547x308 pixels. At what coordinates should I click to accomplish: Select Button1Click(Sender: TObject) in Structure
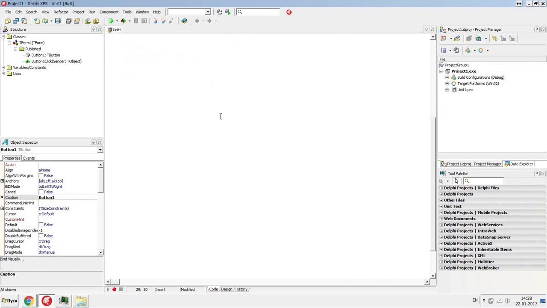[56, 61]
